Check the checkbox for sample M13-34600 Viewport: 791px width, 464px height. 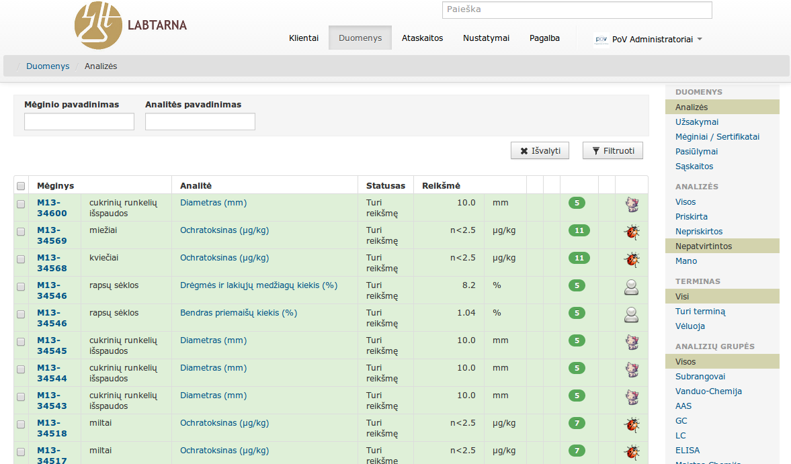tap(21, 203)
